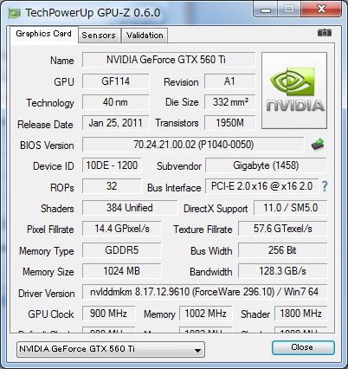This screenshot has height=369, width=348.
Task: Click the 'Release Date' label
Action: click(45, 125)
